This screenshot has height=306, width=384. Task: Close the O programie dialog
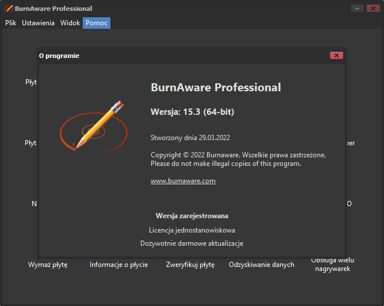coord(336,56)
